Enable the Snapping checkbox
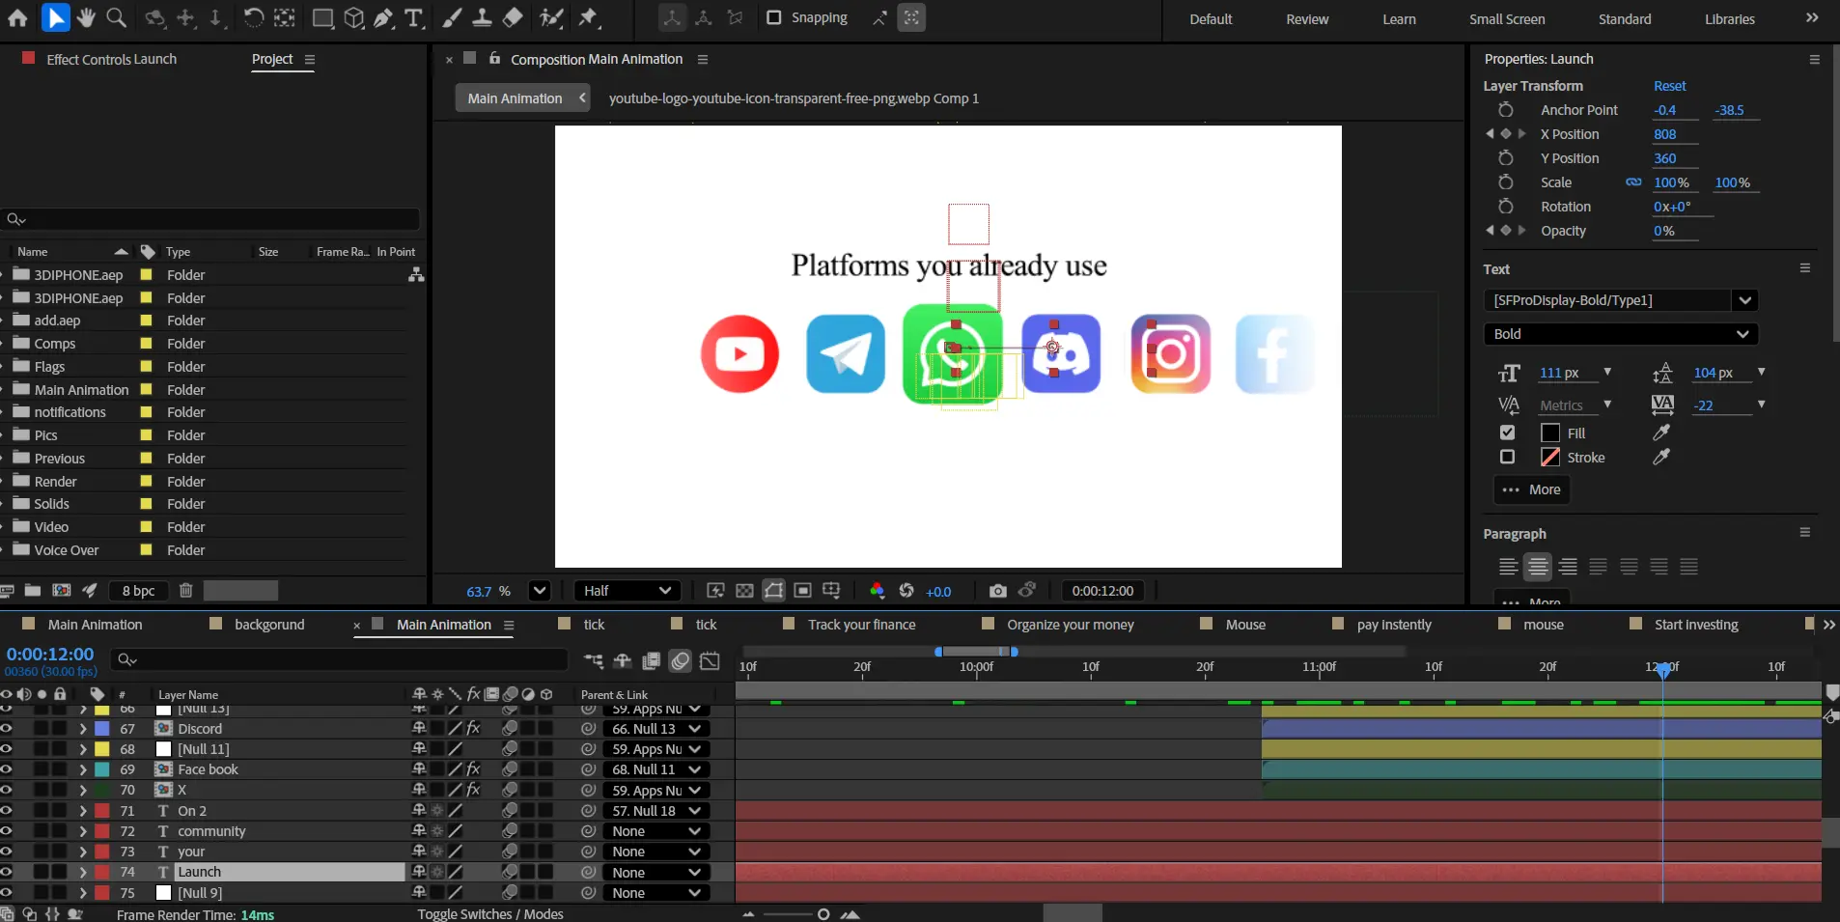The height and width of the screenshot is (922, 1840). point(773,17)
